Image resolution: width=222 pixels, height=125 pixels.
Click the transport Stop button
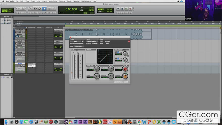(122, 9)
